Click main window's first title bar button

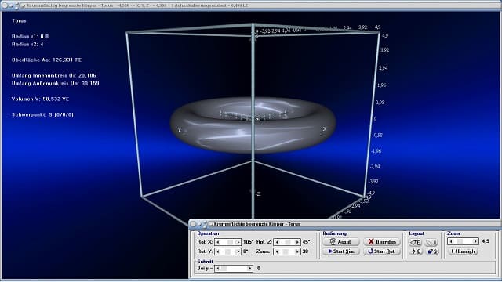coord(5,5)
